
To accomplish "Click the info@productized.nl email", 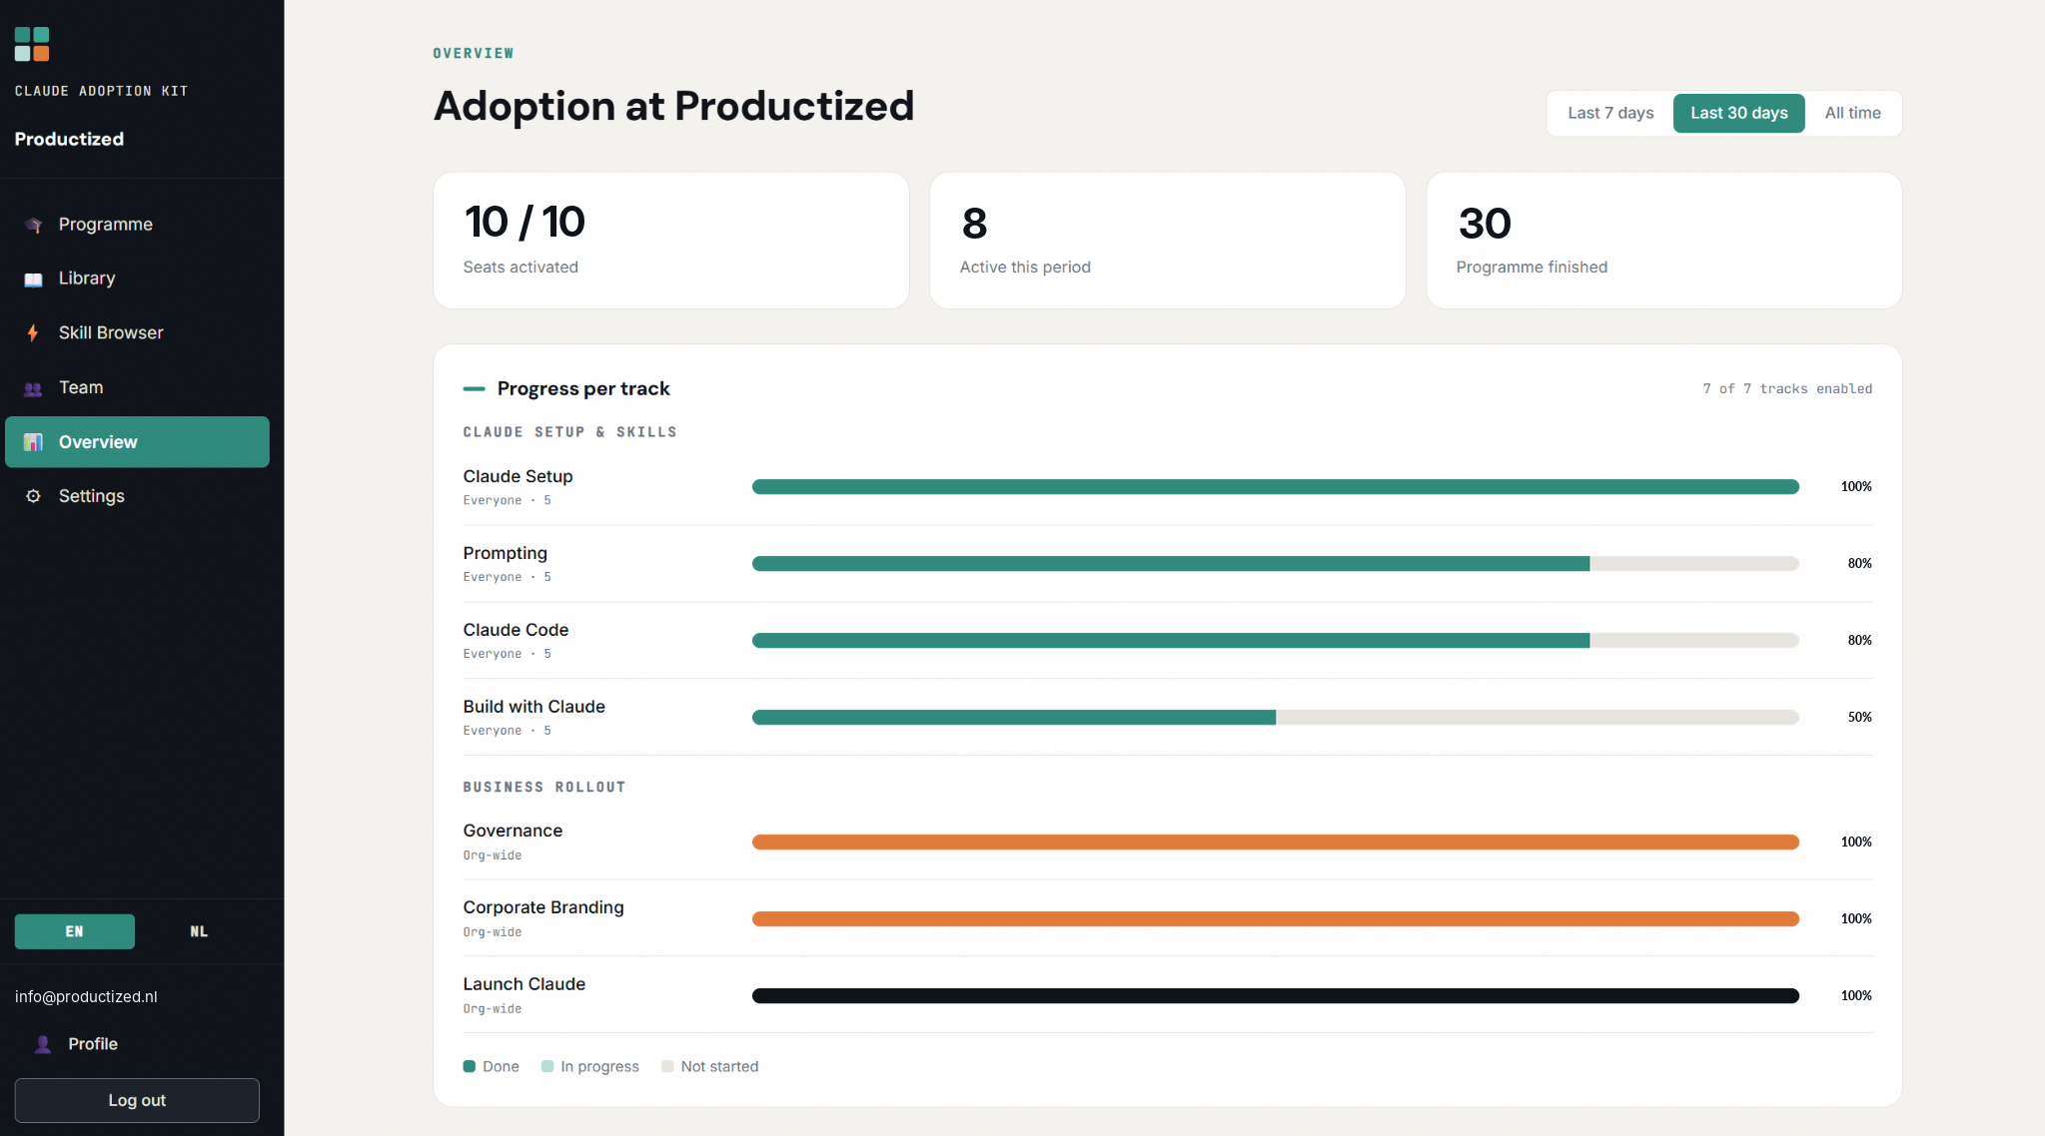I will (86, 997).
